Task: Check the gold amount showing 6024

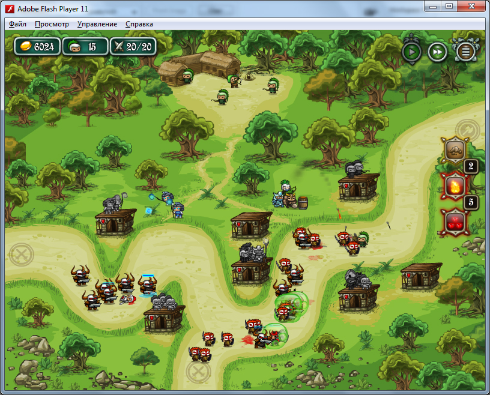Action: 36,46
